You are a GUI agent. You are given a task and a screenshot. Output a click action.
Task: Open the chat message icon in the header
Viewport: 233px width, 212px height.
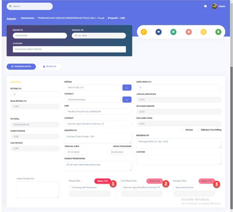click(x=205, y=6)
